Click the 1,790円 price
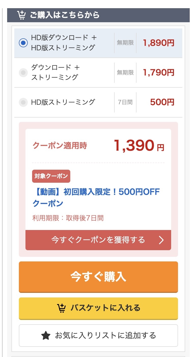The height and width of the screenshot is (357, 191). point(158,73)
